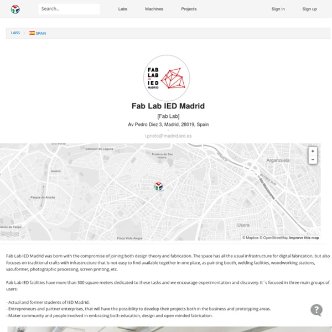Open the Projects menu item
The height and width of the screenshot is (332, 332).
(189, 9)
